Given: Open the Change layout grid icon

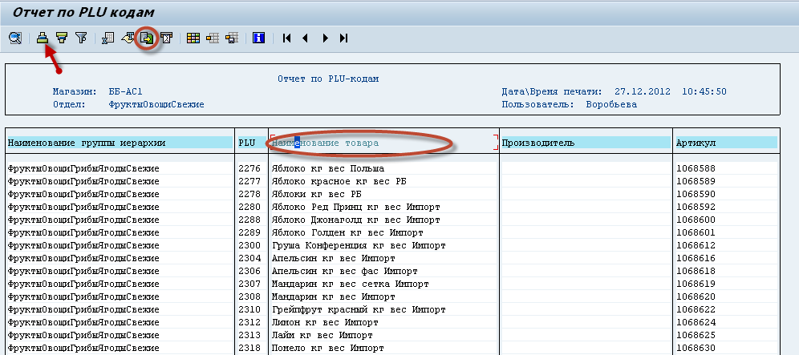Looking at the screenshot, I should pos(193,38).
